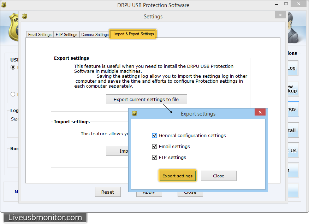The width and height of the screenshot is (309, 224).
Task: Click the Backup button in main window
Action: click(293, 89)
